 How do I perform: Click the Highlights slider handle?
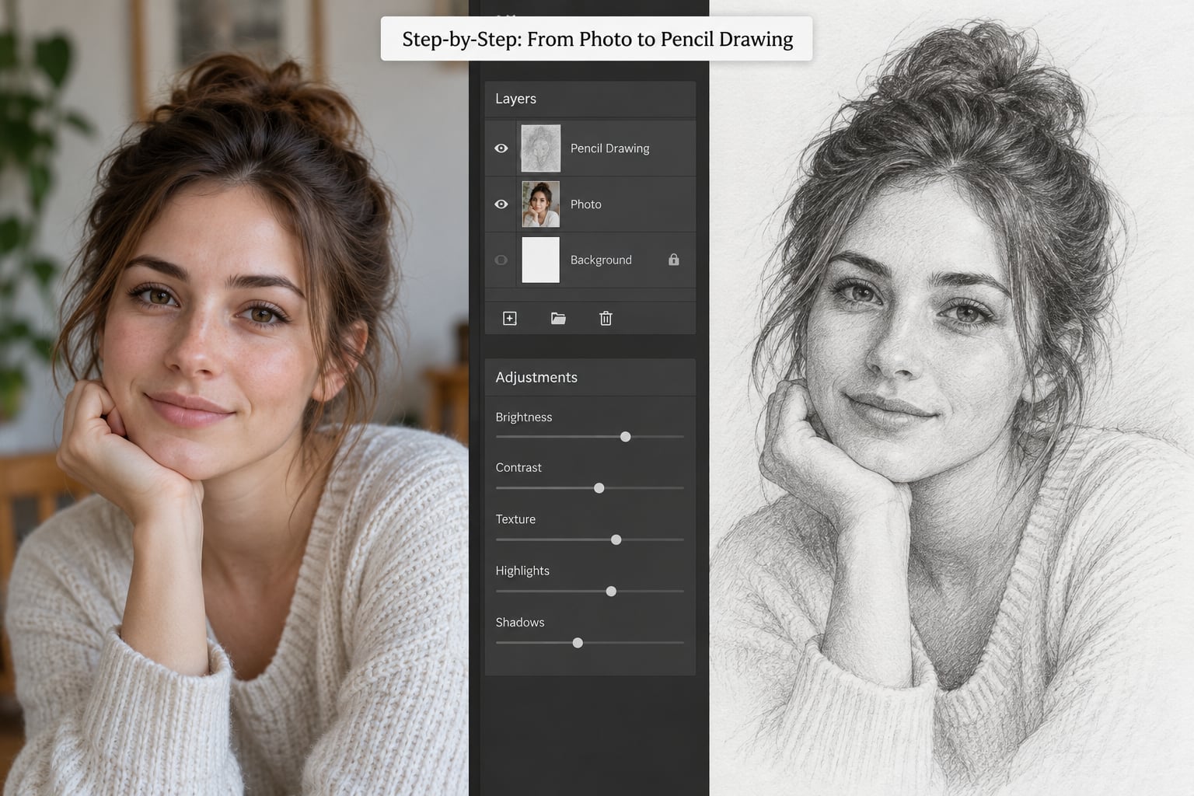point(611,592)
